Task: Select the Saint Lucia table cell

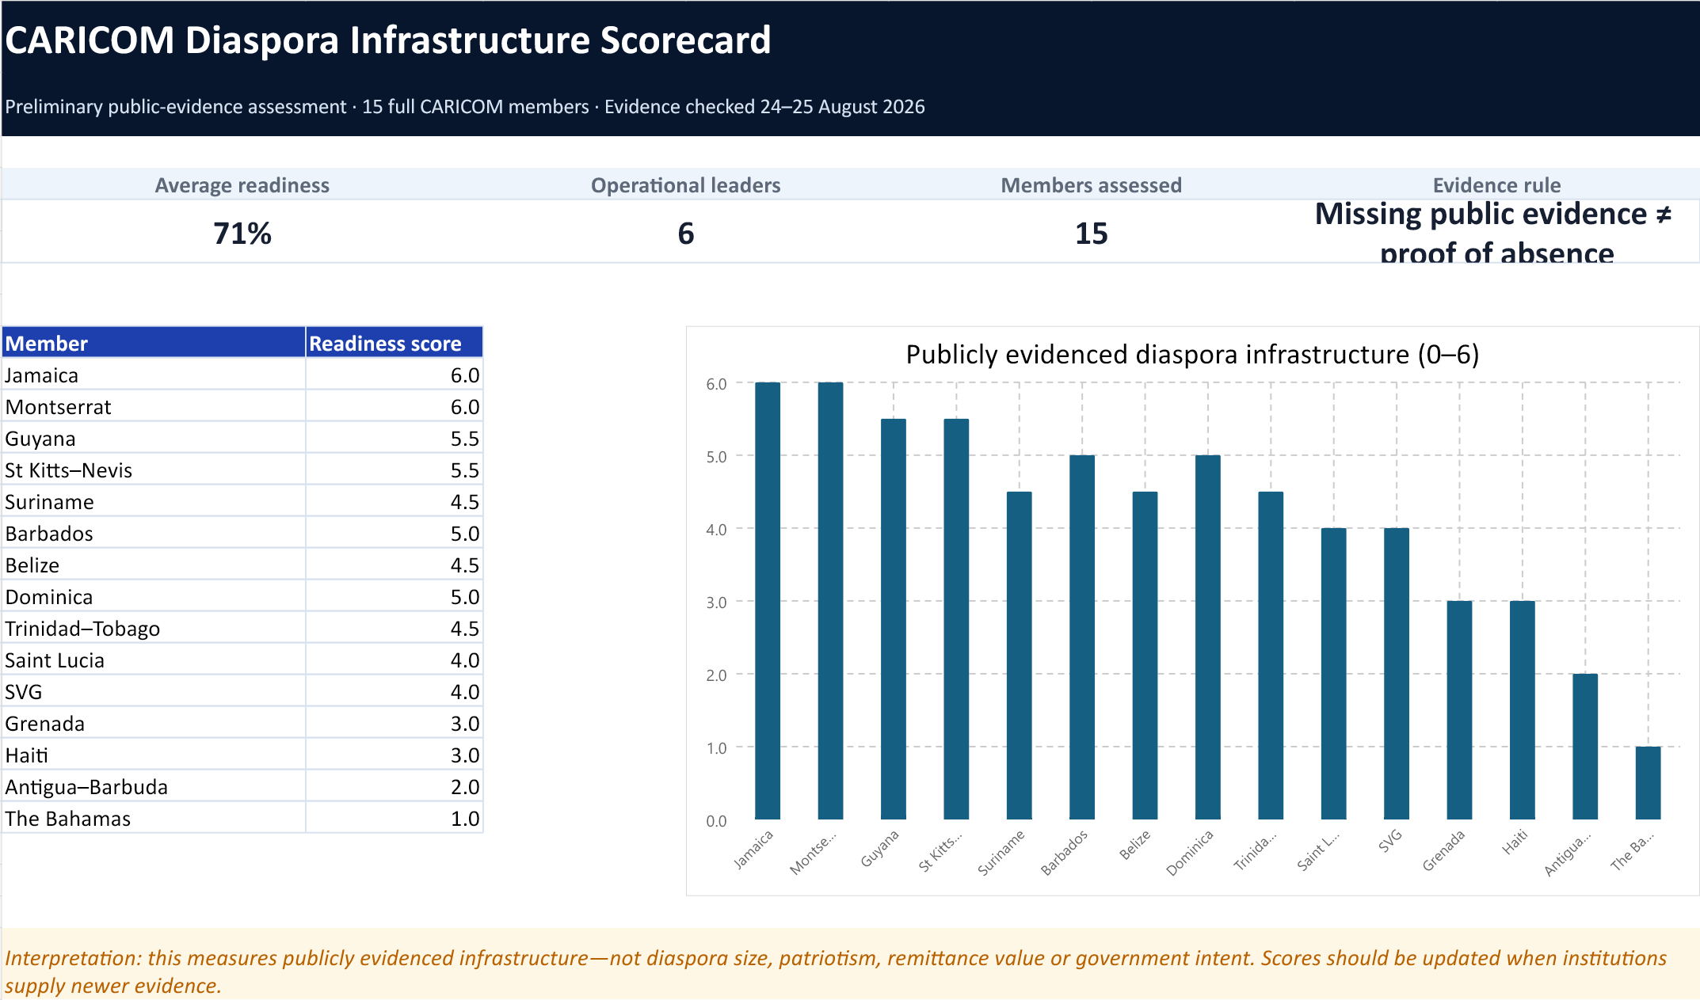Action: pyautogui.click(x=154, y=660)
